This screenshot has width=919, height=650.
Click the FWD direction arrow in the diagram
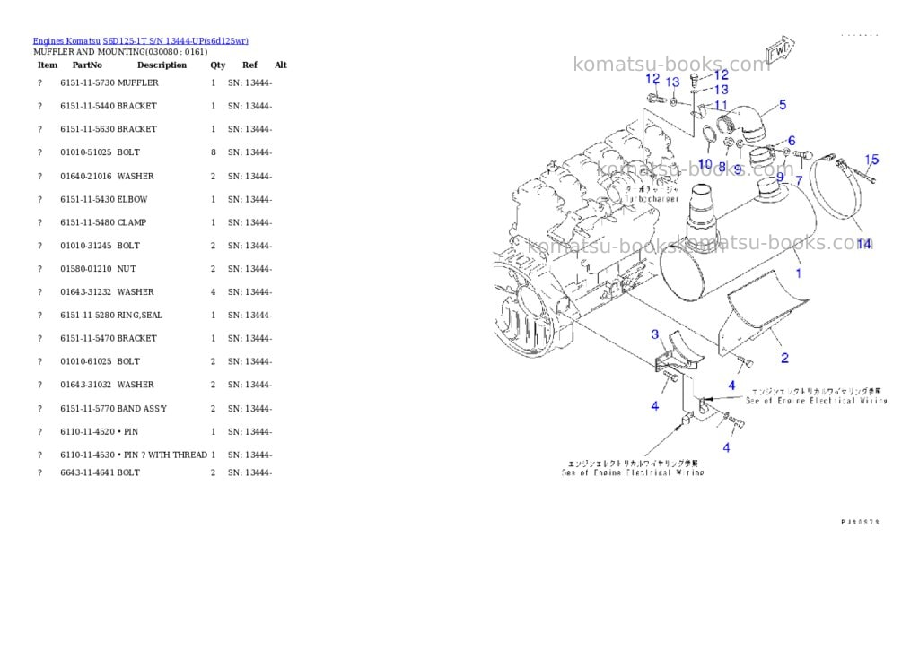(780, 50)
